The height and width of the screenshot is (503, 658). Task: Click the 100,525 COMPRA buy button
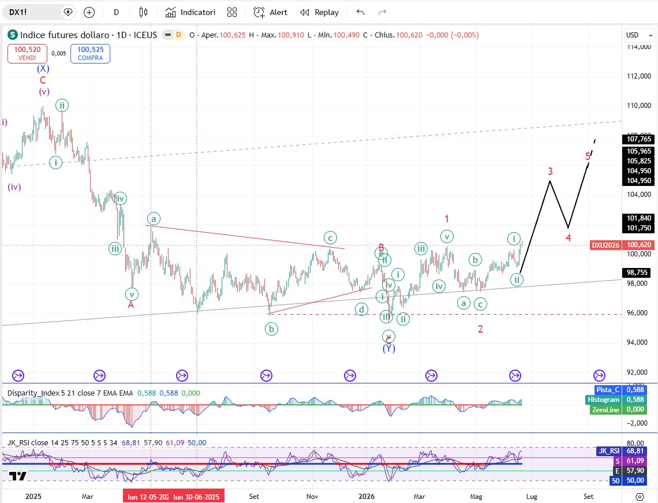90,53
